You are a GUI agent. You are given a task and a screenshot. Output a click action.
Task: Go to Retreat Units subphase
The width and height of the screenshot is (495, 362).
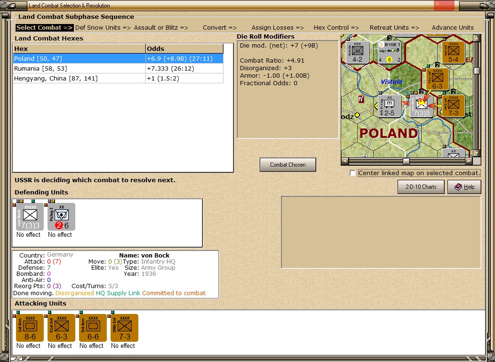pyautogui.click(x=394, y=27)
